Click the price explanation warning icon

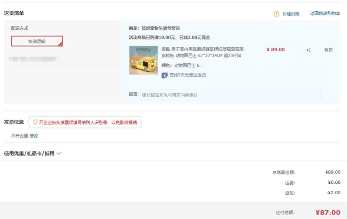276,14
